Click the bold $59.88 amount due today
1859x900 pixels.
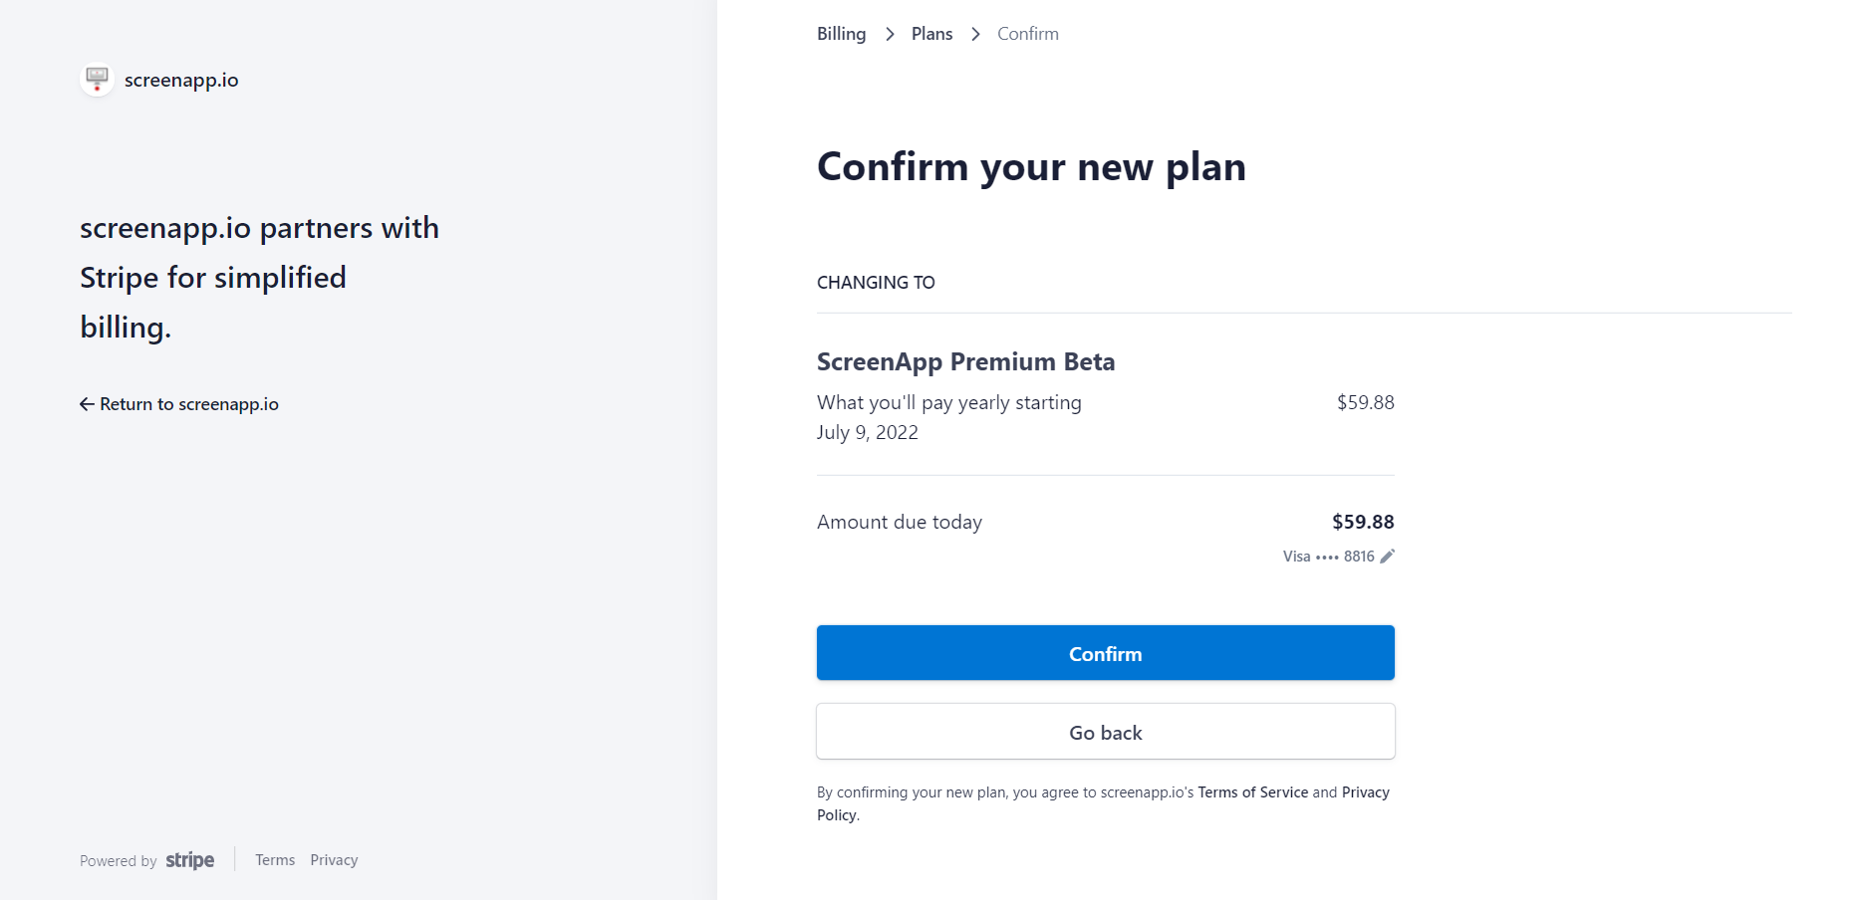[x=1363, y=522]
